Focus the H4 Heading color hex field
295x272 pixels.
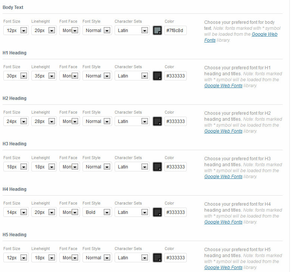[x=175, y=212]
